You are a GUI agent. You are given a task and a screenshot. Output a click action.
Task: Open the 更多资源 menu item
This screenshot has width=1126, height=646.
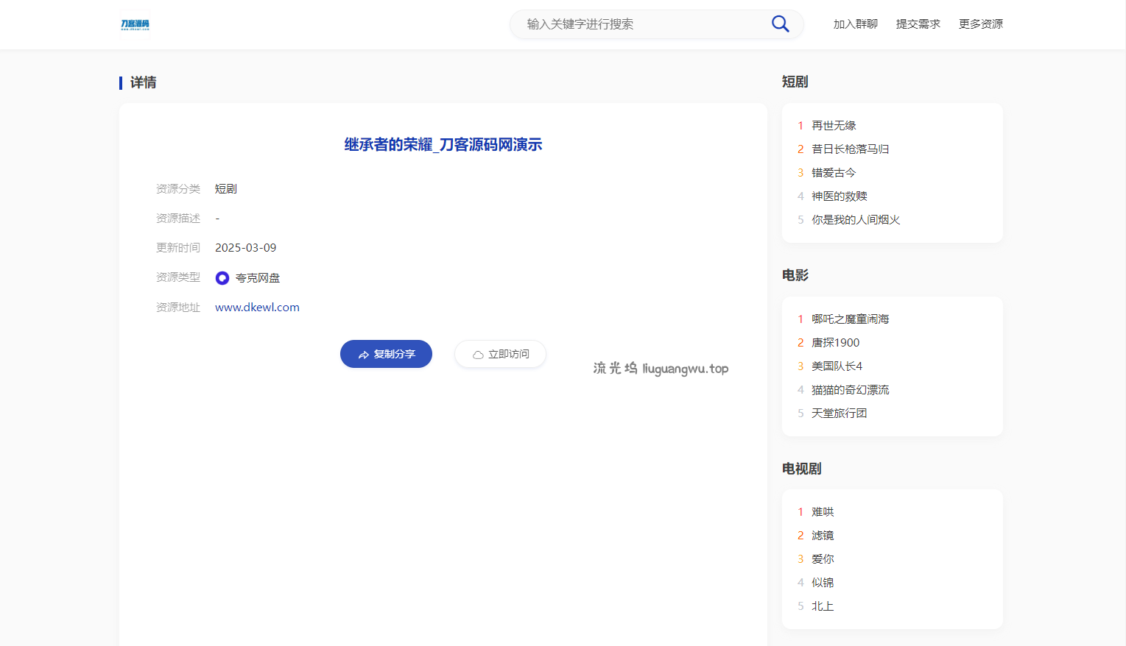[x=980, y=24]
